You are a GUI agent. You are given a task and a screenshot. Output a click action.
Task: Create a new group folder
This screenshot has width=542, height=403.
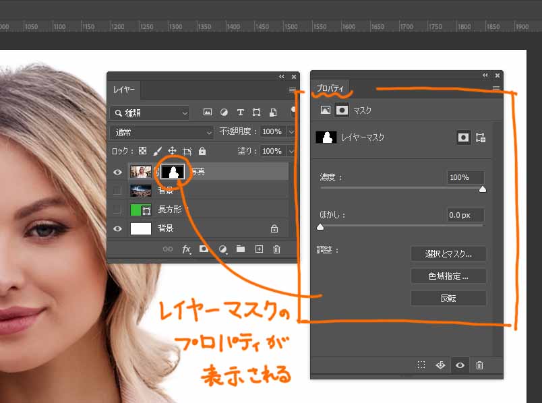point(241,249)
